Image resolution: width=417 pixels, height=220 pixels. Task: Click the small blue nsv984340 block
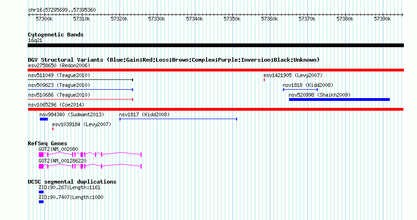(44, 119)
